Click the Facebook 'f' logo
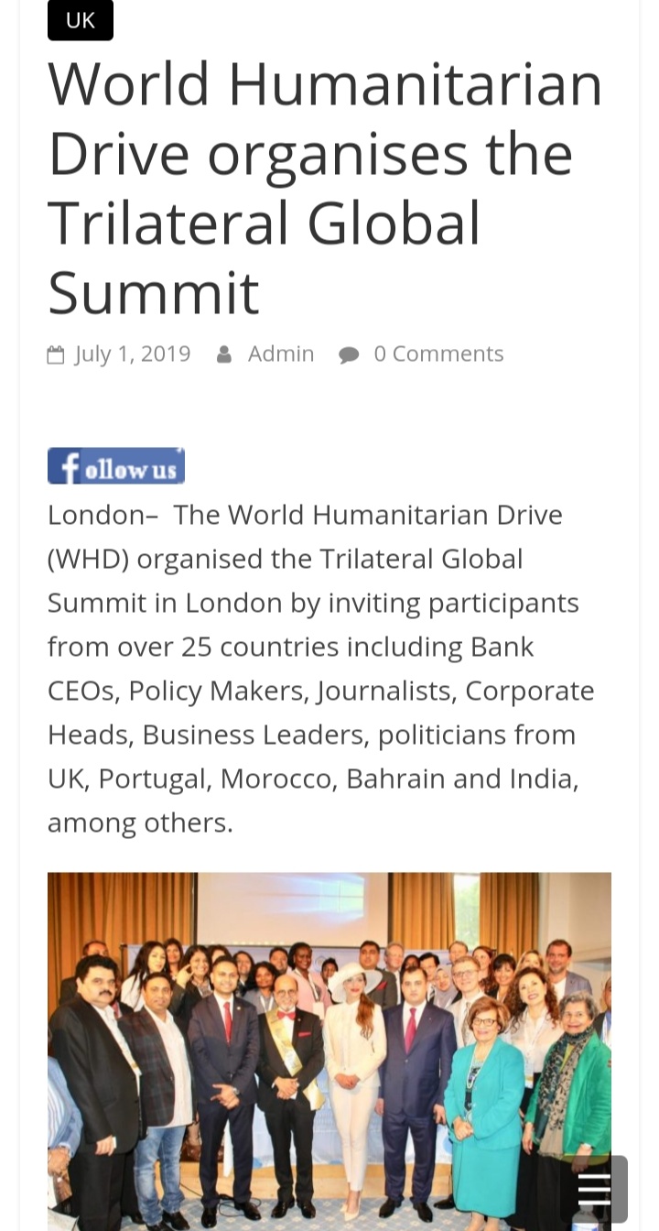The height and width of the screenshot is (1231, 659). coord(69,466)
